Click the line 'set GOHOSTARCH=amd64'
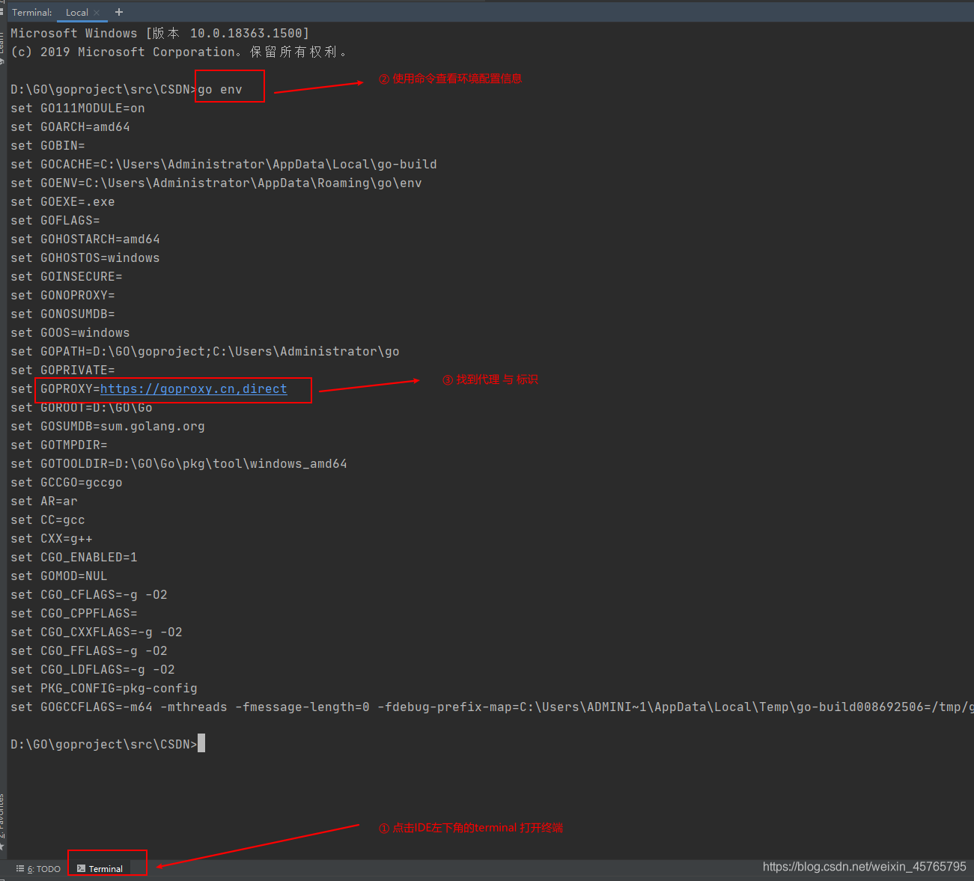The width and height of the screenshot is (974, 881). pos(85,239)
